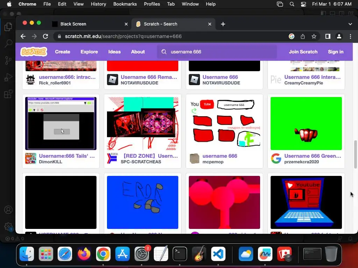Image resolution: width=358 pixels, height=268 pixels.
Task: Open Finder from the Dock
Action: click(27, 254)
